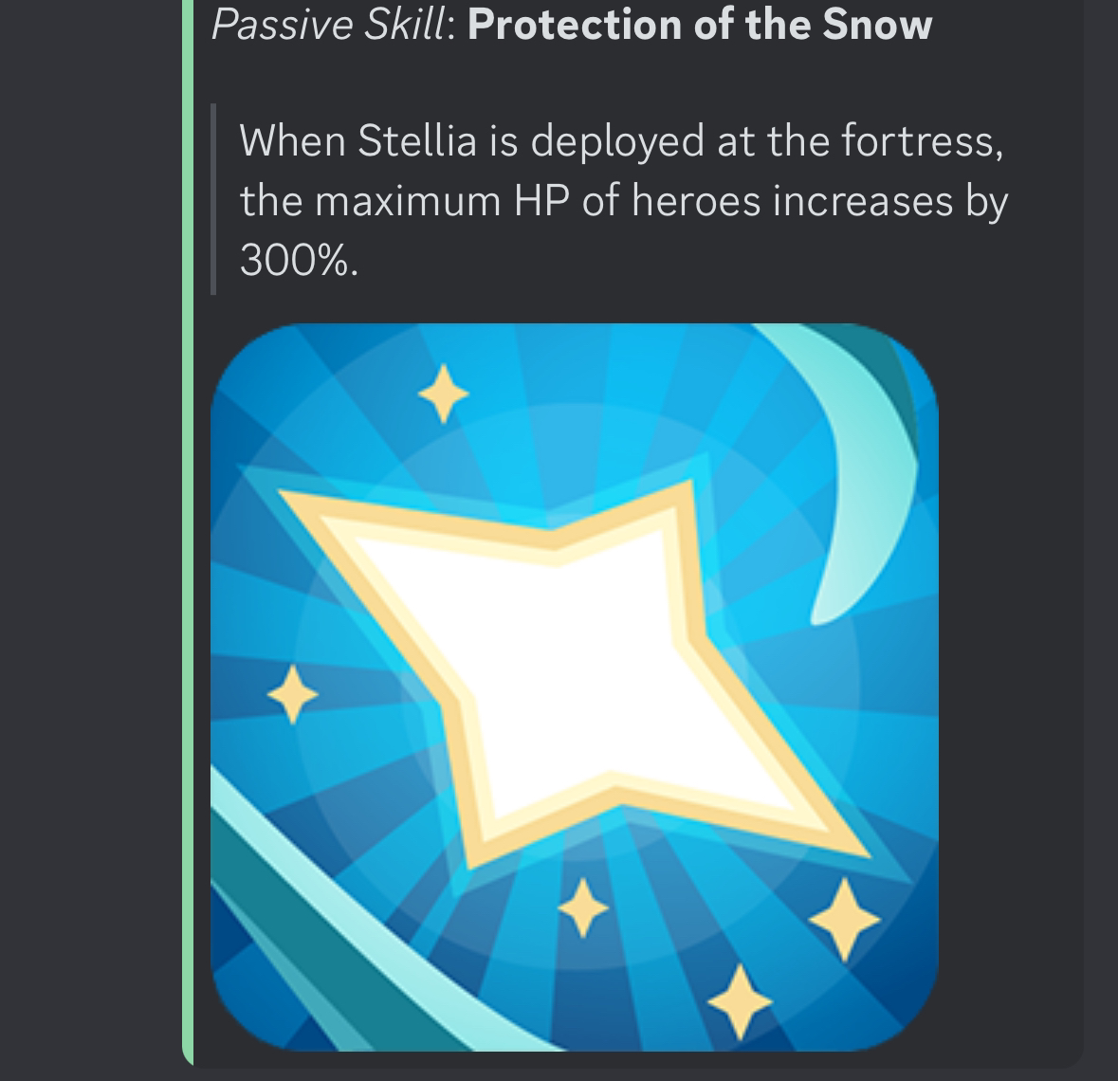Click the word 'heroes' in the description
The image size is (1118, 1081).
(x=696, y=200)
